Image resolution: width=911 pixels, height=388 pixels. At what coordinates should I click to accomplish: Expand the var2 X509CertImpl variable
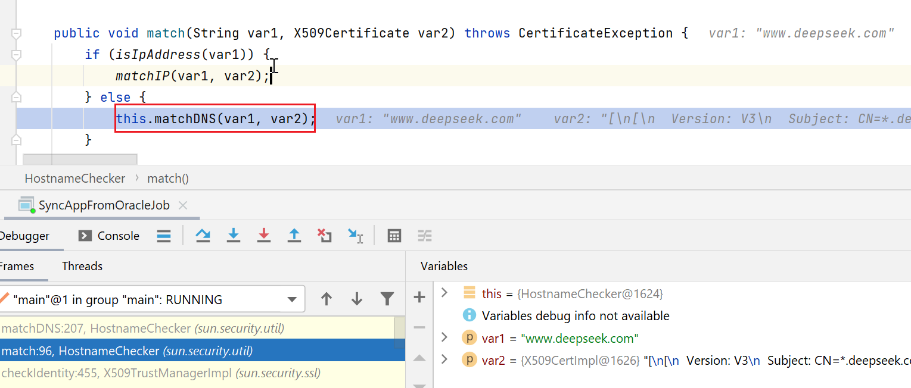(x=444, y=359)
